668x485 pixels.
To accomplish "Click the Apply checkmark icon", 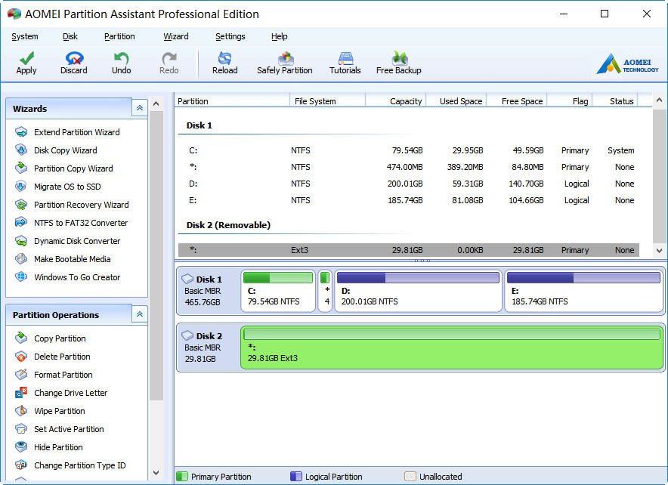I will (x=26, y=58).
